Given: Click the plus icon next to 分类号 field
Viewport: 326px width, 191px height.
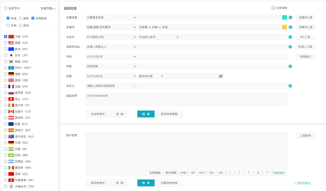Looking at the screenshot, I should 290,37.
